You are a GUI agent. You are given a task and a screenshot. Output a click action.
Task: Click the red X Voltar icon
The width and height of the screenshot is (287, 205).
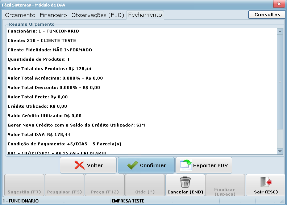tap(79, 165)
